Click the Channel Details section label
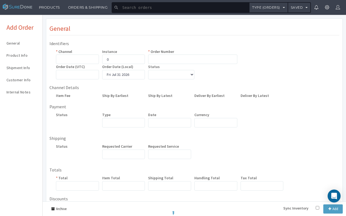This screenshot has height=216, width=346. click(x=64, y=87)
